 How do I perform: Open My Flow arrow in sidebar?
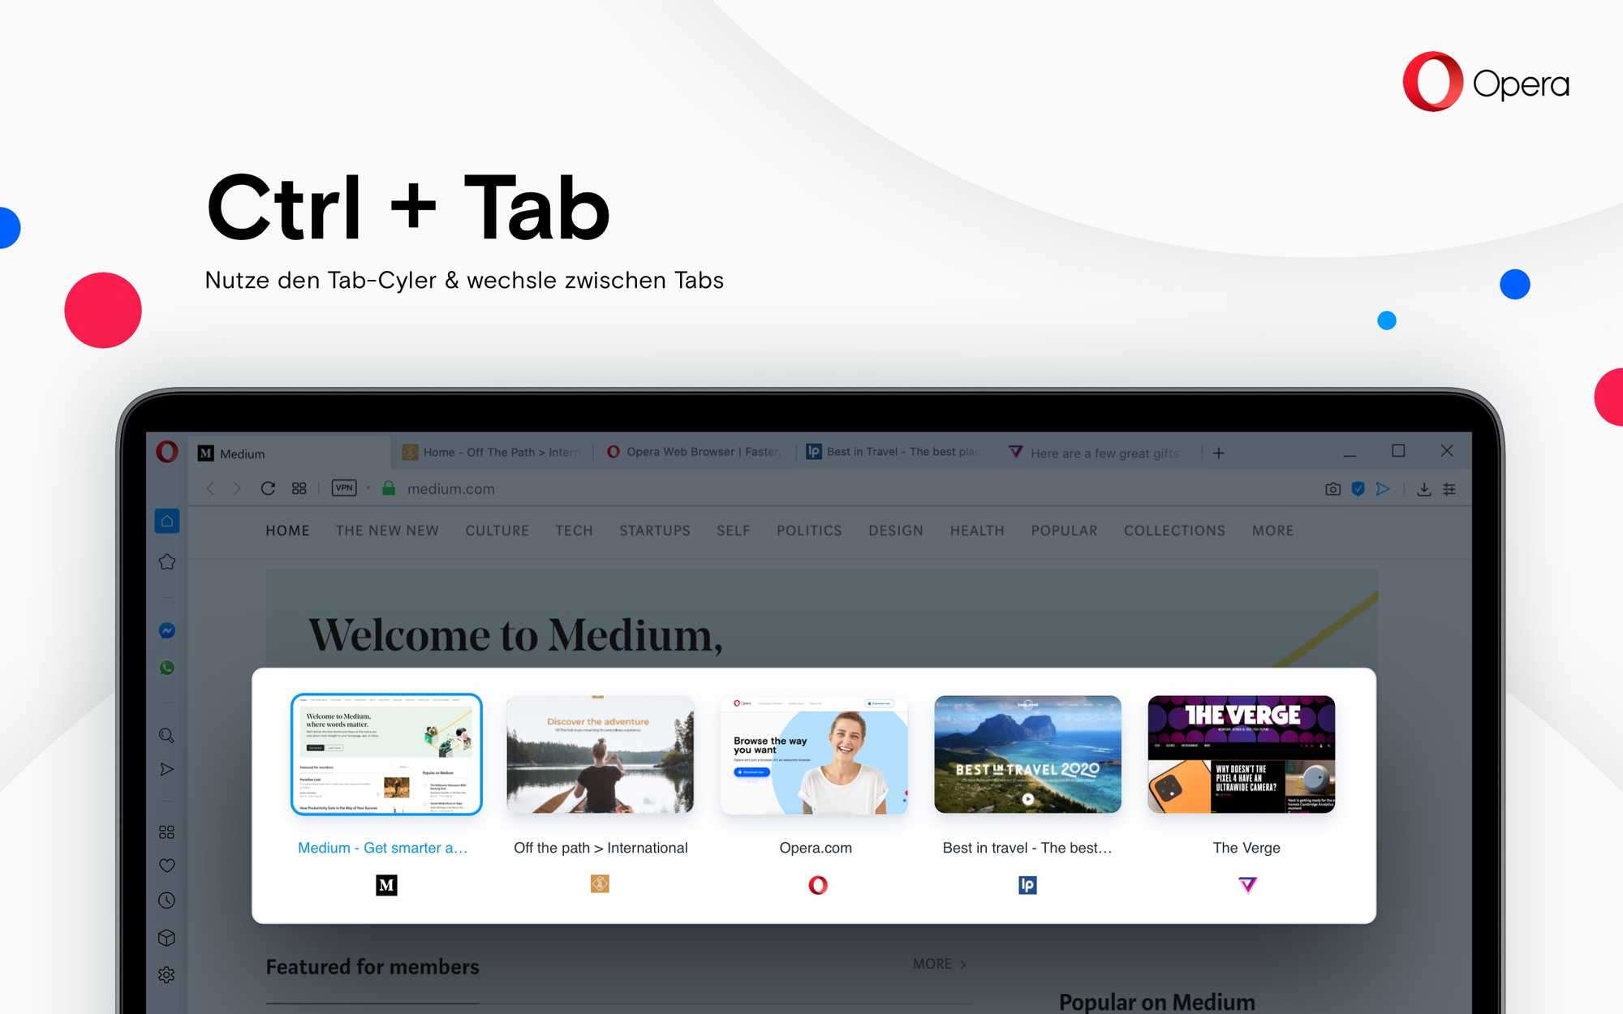[x=167, y=769]
